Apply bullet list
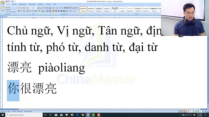This screenshot has width=209, height=117. [53, 8]
